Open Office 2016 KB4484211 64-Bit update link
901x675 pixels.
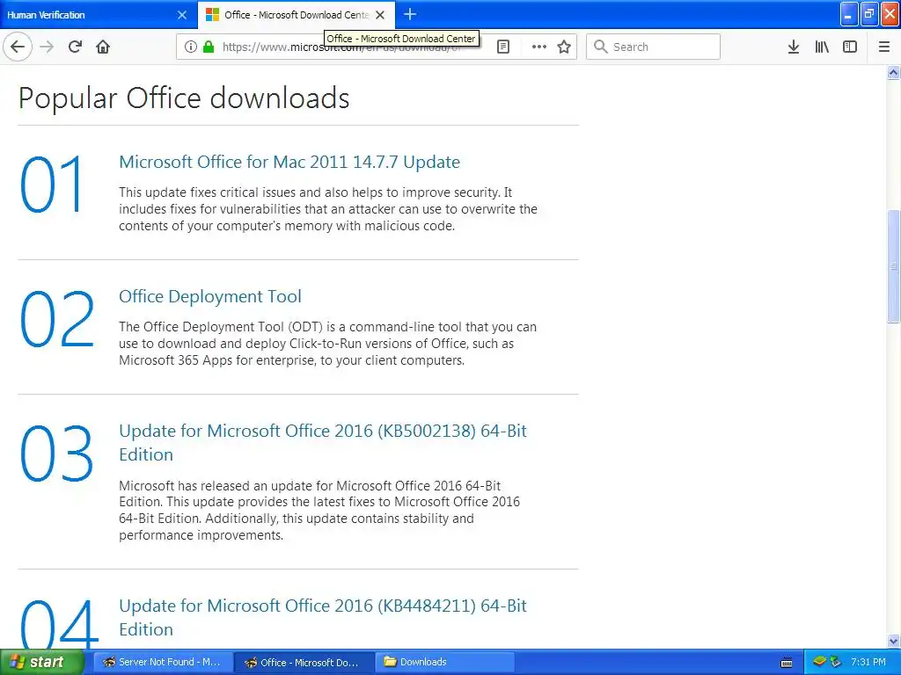(x=323, y=618)
